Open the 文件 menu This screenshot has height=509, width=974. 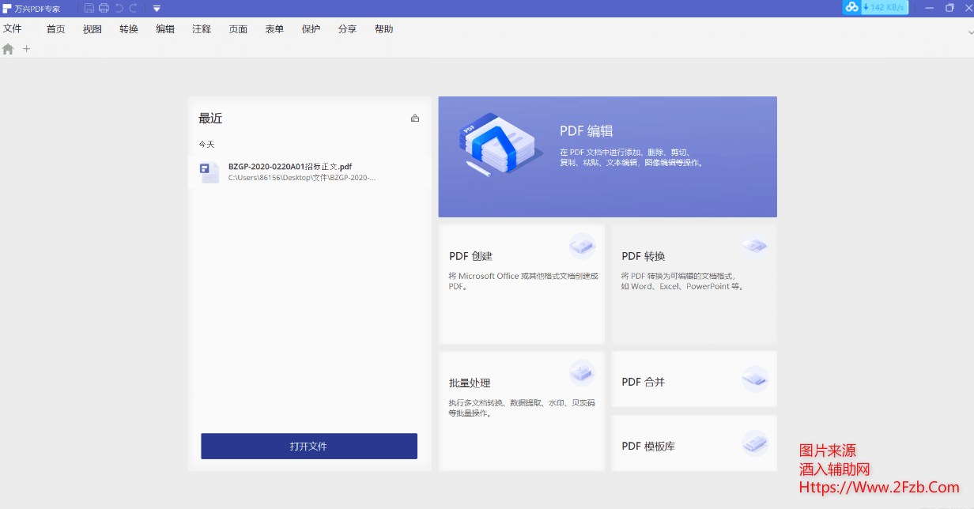[x=13, y=29]
